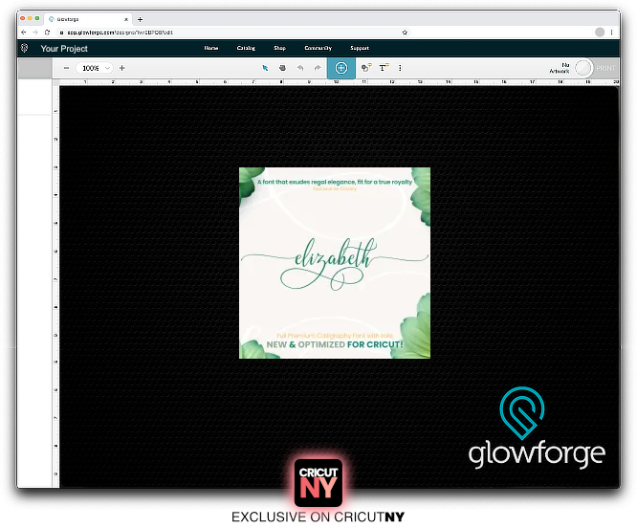Image resolution: width=637 pixels, height=528 pixels.
Task: Open the toolbar more options menu
Action: 400,68
